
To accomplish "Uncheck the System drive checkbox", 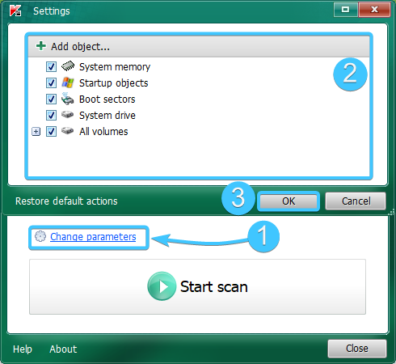I will tap(51, 115).
